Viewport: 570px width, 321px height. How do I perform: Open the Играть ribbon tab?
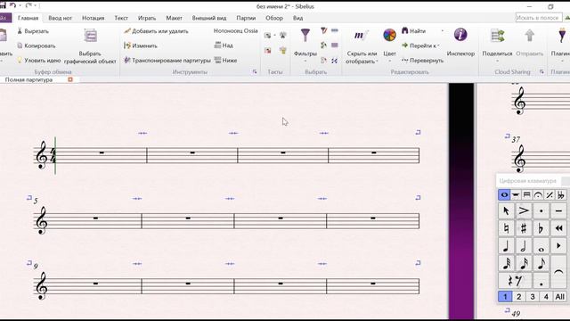pos(147,18)
